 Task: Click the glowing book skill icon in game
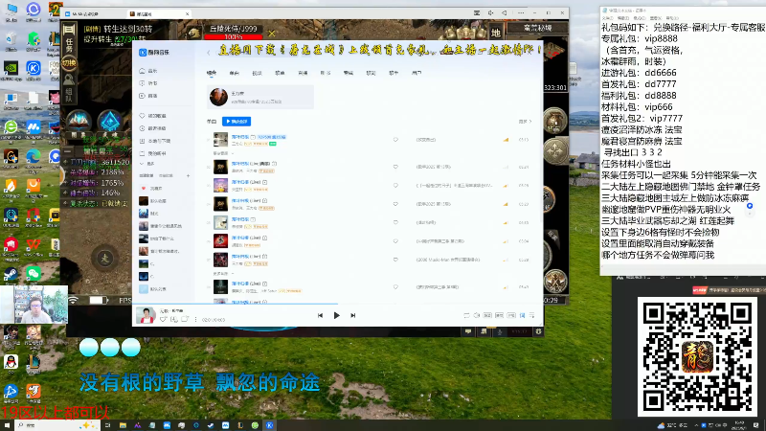point(79,122)
